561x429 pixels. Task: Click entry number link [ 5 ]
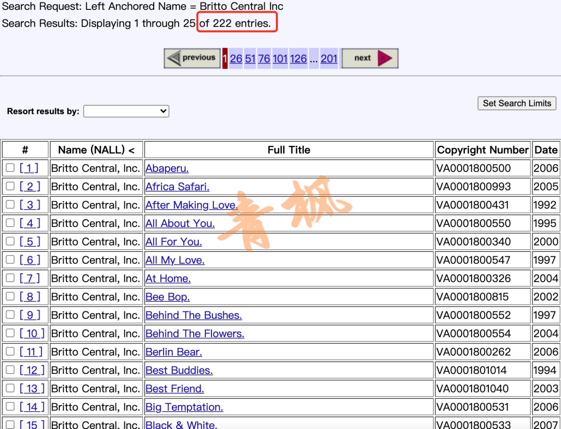[30, 241]
